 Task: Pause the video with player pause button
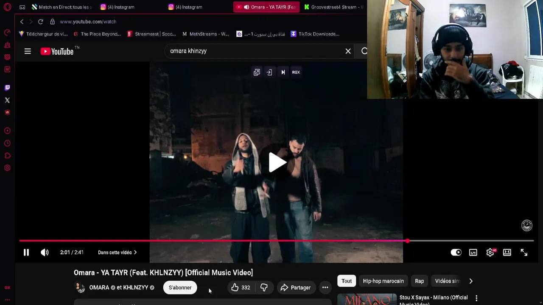pos(26,252)
